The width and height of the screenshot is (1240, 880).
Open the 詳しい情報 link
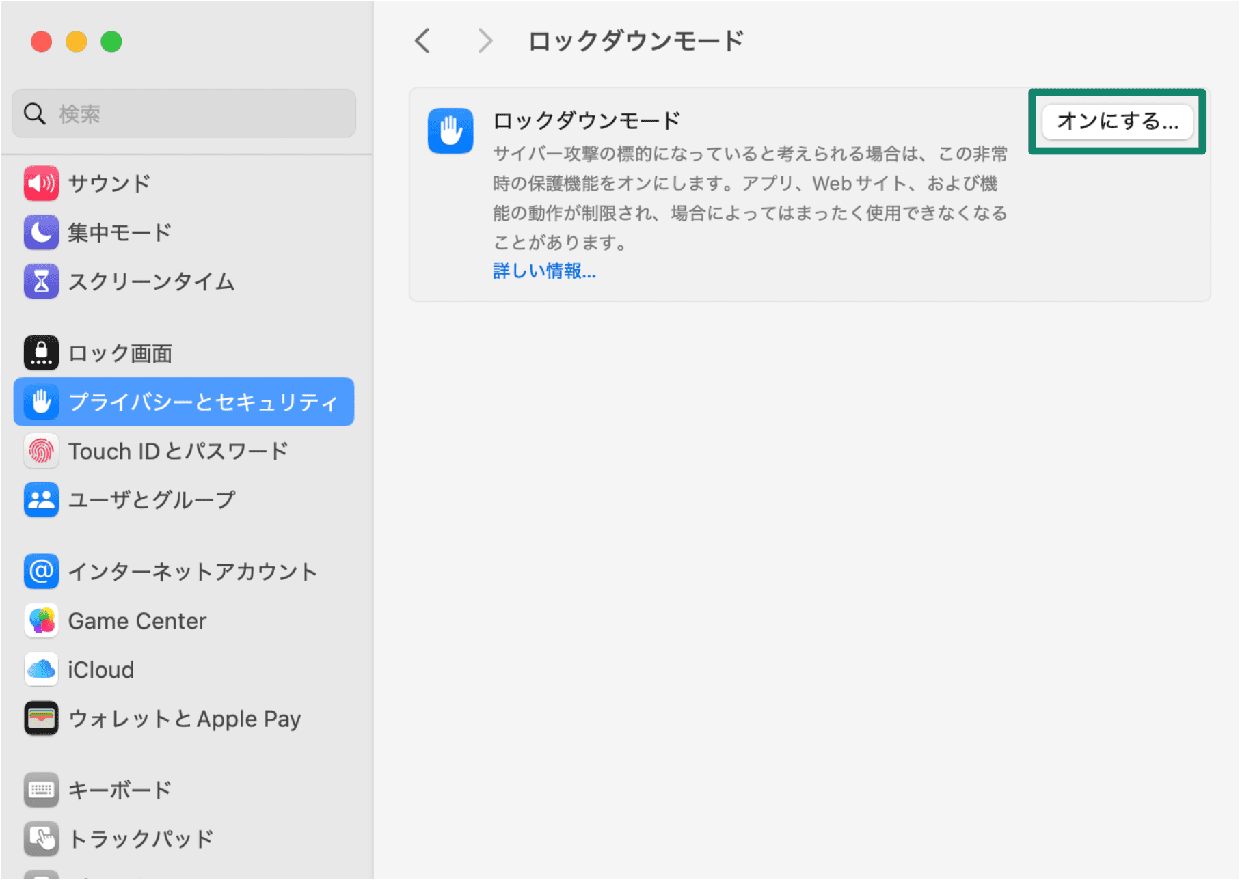tap(544, 271)
